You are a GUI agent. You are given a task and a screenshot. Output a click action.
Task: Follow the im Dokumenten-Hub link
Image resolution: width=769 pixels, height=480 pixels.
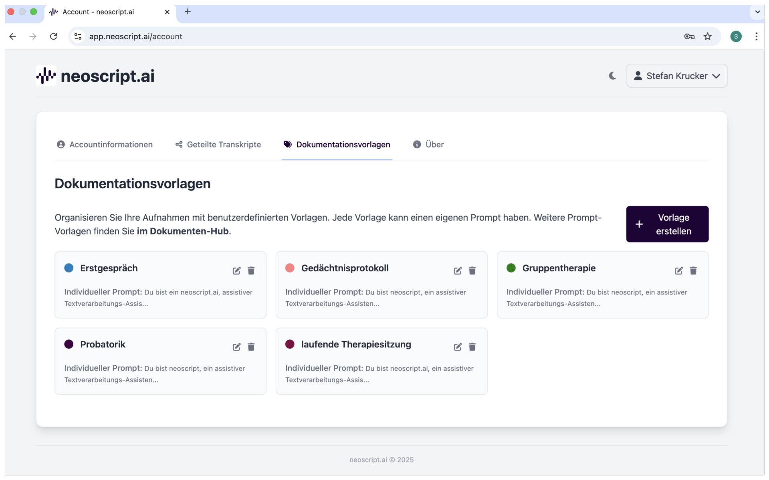click(183, 231)
